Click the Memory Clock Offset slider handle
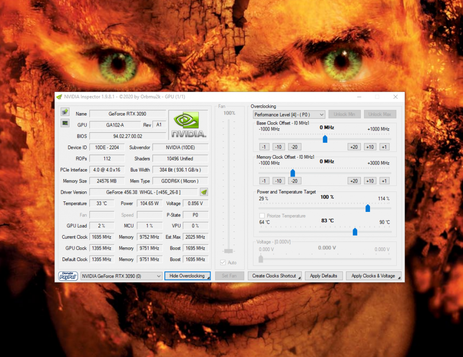Viewport: 463px width, 357px height. [293, 173]
